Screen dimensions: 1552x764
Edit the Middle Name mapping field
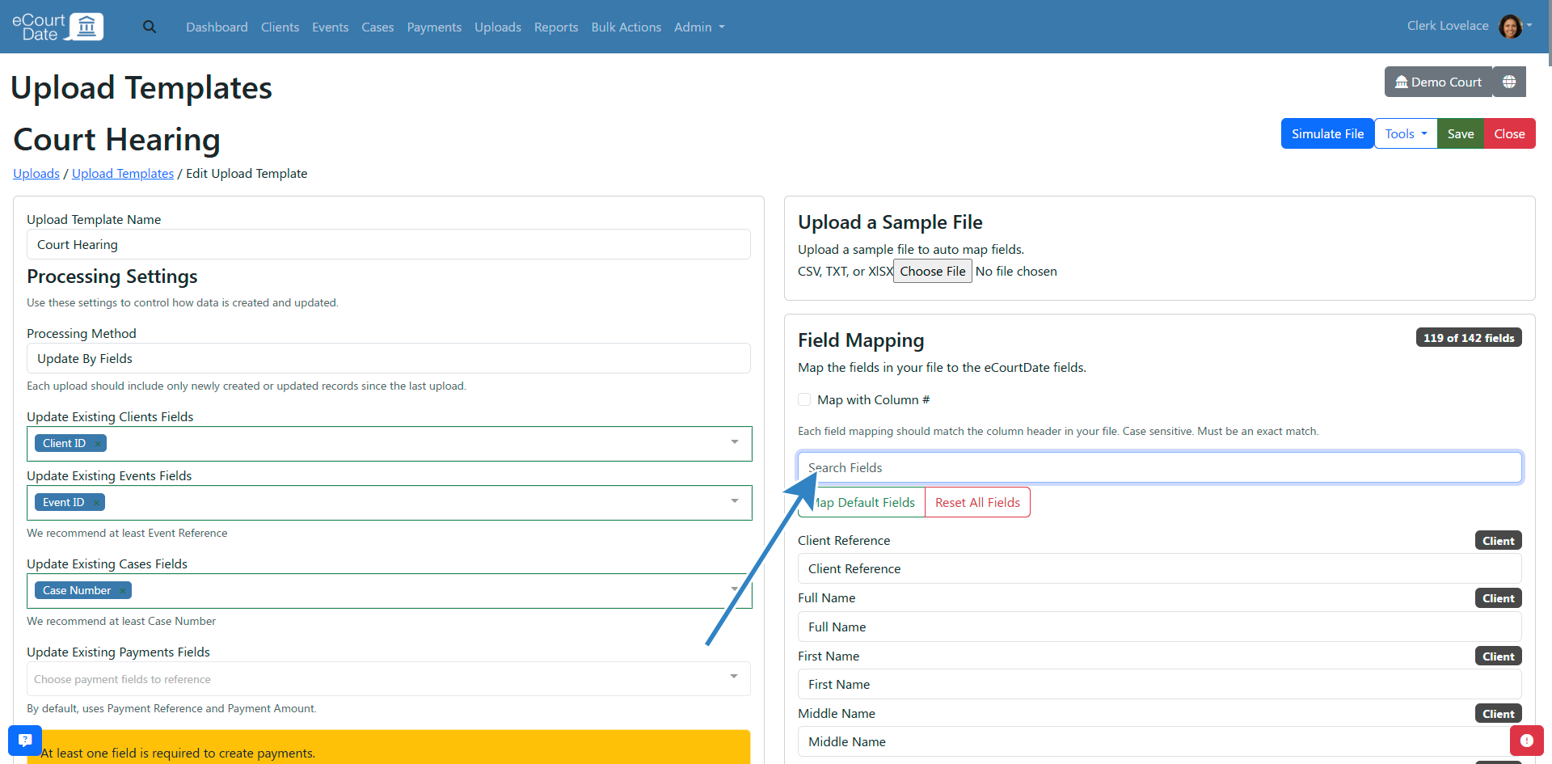pyautogui.click(x=1159, y=741)
